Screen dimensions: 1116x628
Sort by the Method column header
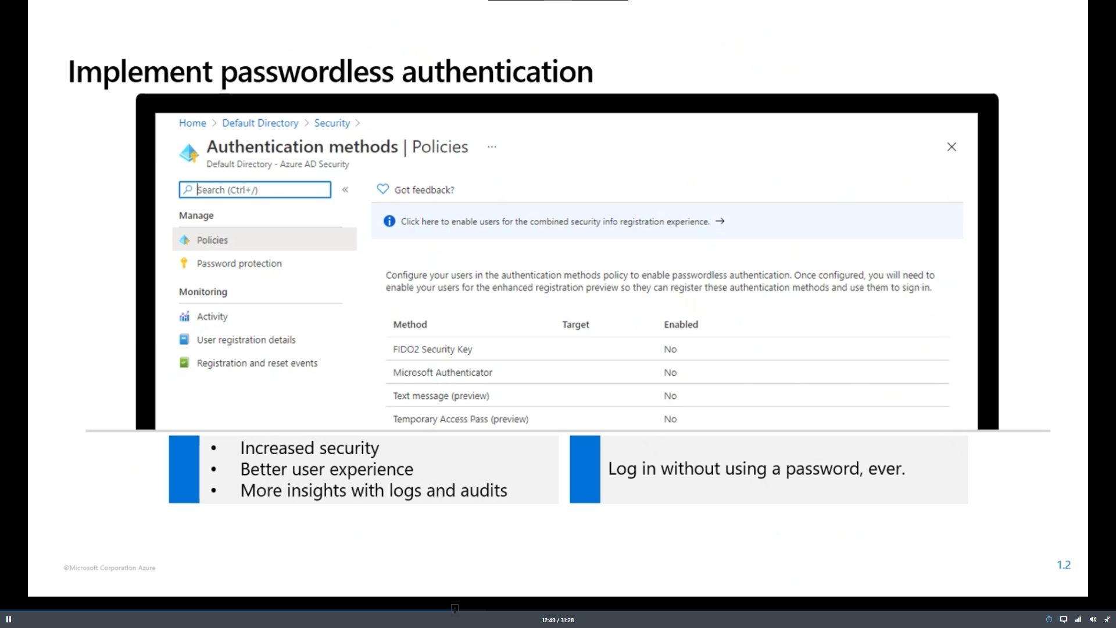pyautogui.click(x=410, y=324)
